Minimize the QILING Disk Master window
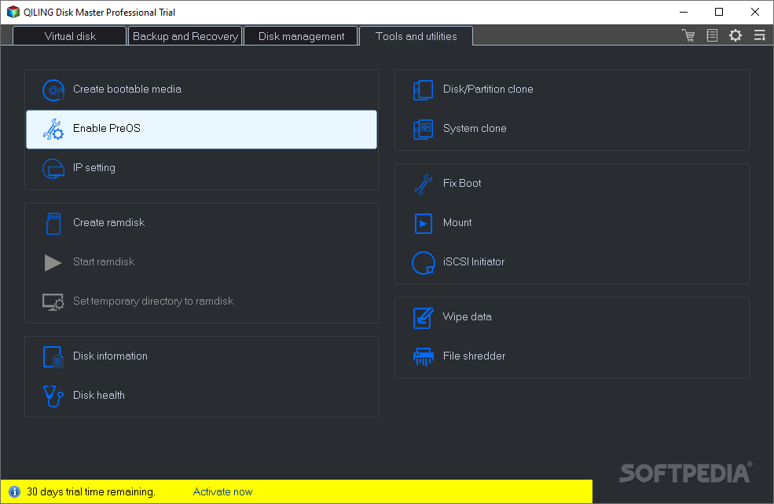This screenshot has height=504, width=774. point(684,12)
